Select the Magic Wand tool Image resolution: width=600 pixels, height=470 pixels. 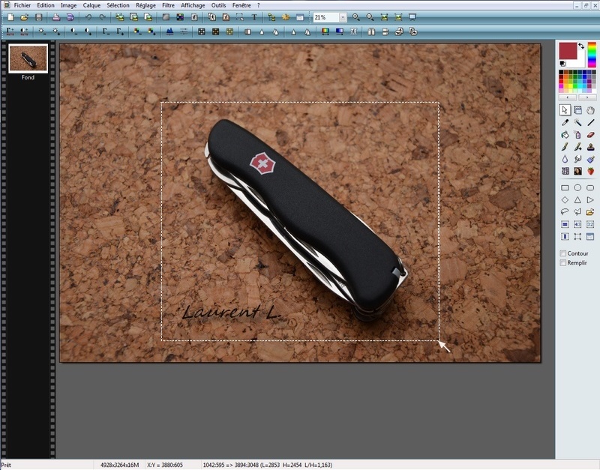(x=577, y=122)
